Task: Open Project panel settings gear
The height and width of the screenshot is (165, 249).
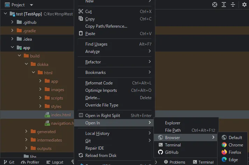Action: 244,5
